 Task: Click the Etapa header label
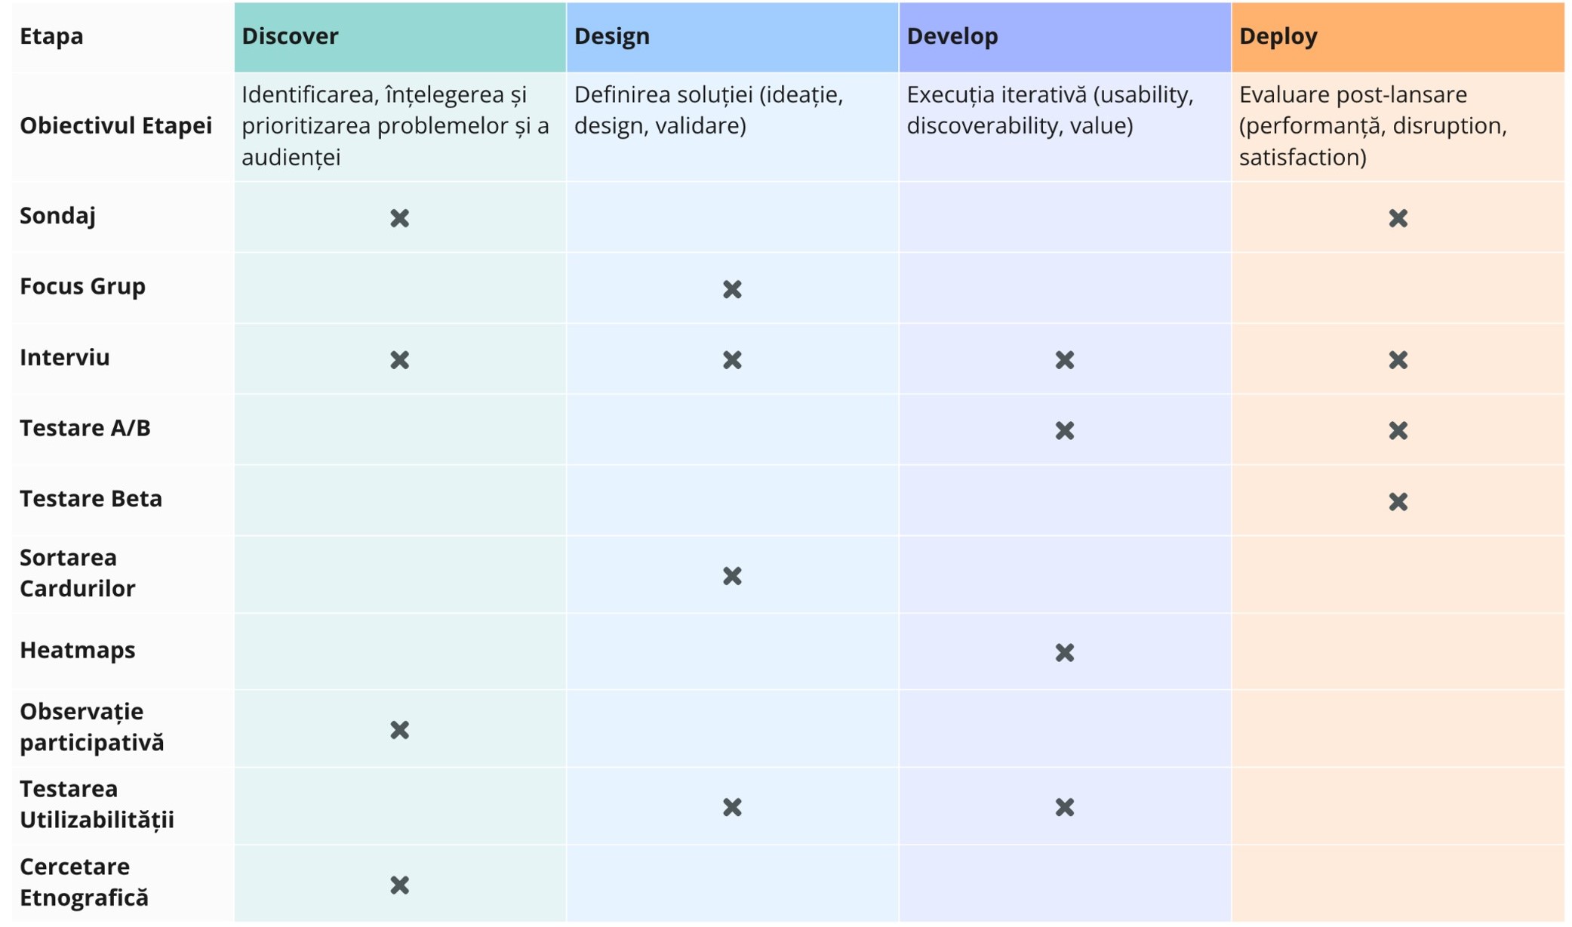pos(51,36)
